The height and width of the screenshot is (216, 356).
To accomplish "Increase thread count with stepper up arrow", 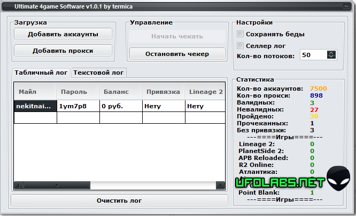I will pos(331,53).
